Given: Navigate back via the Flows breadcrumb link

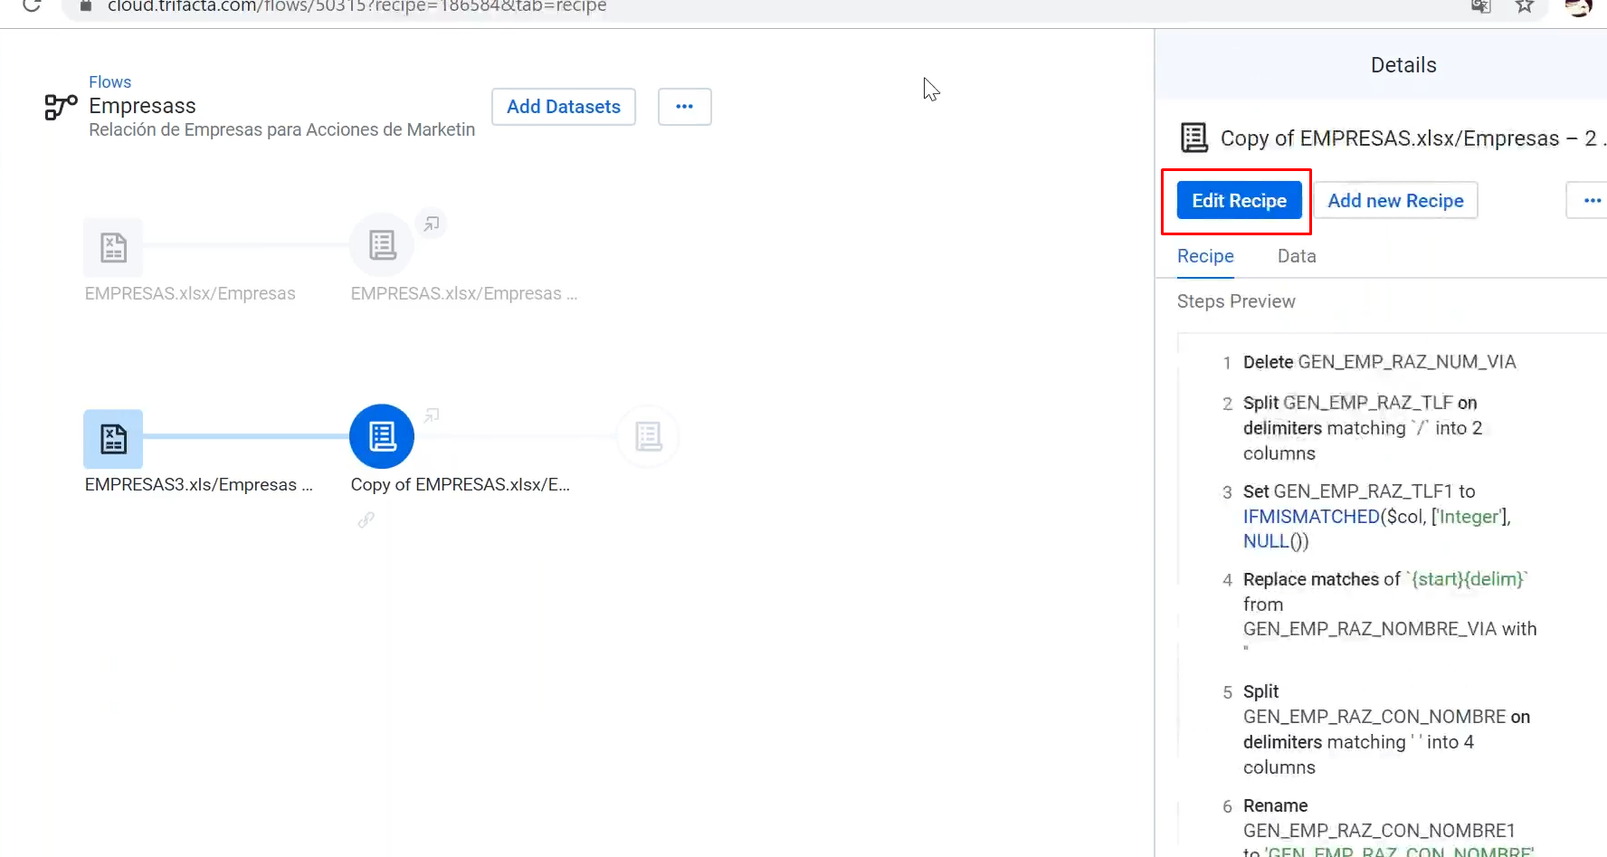Looking at the screenshot, I should [109, 81].
